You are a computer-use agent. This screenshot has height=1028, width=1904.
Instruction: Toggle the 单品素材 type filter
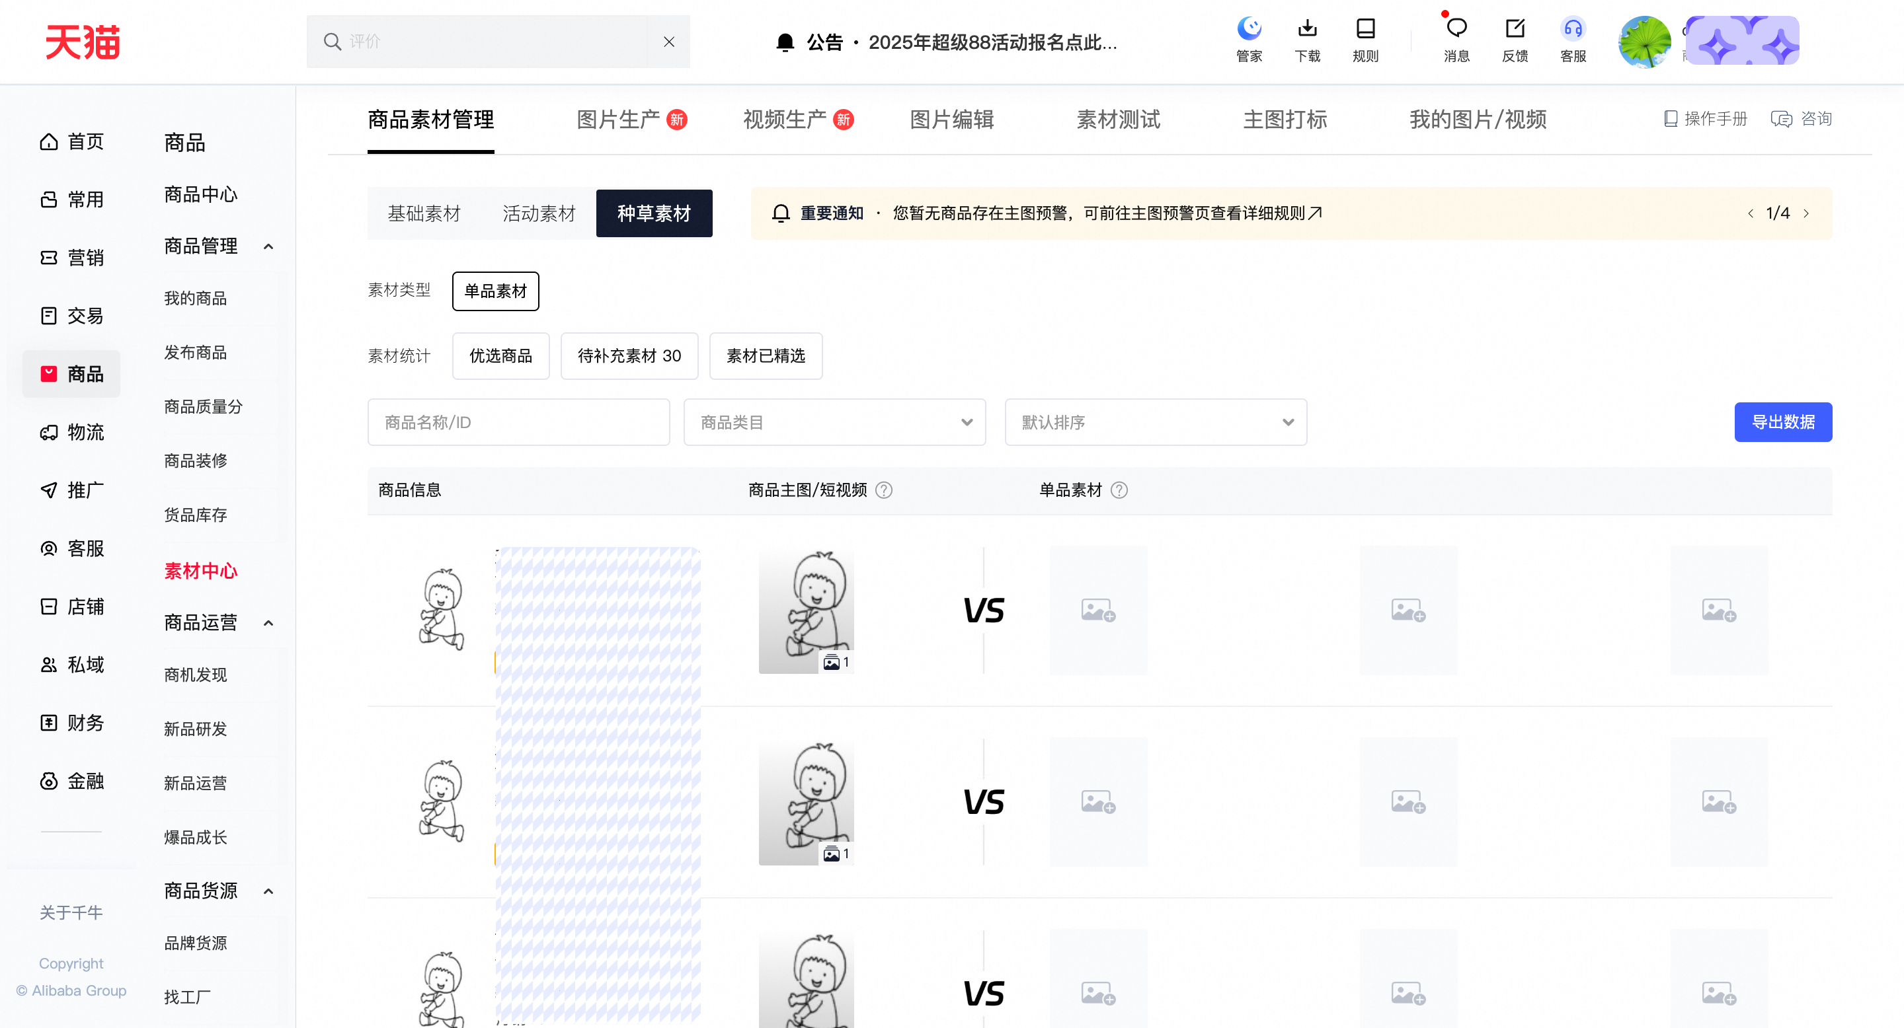[x=495, y=291]
